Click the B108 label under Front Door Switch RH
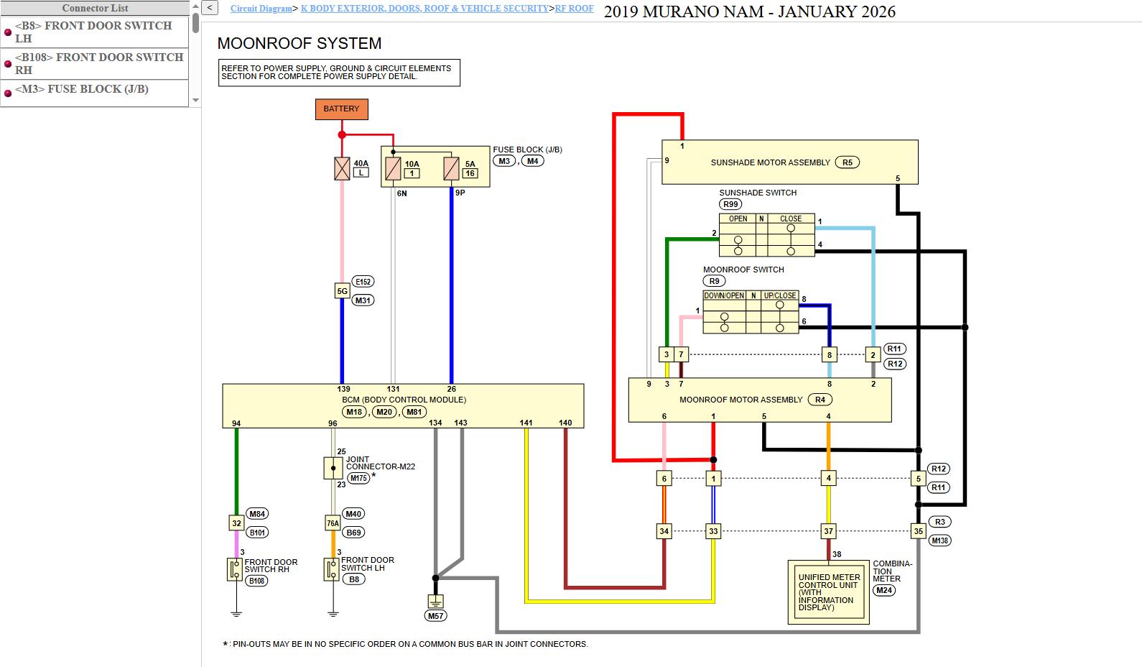Image resolution: width=1142 pixels, height=667 pixels. [x=256, y=581]
